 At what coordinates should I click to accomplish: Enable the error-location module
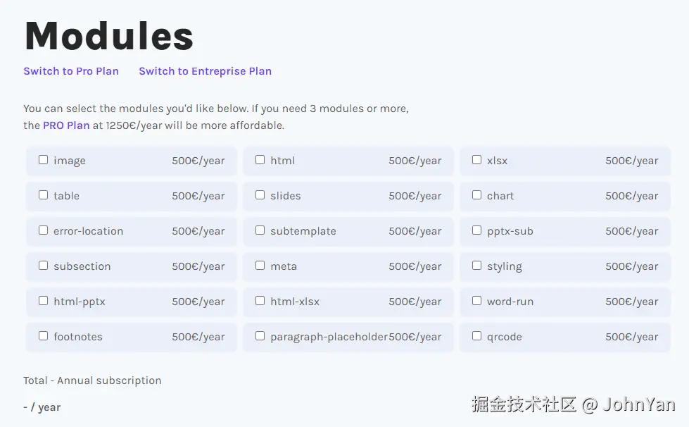(43, 230)
